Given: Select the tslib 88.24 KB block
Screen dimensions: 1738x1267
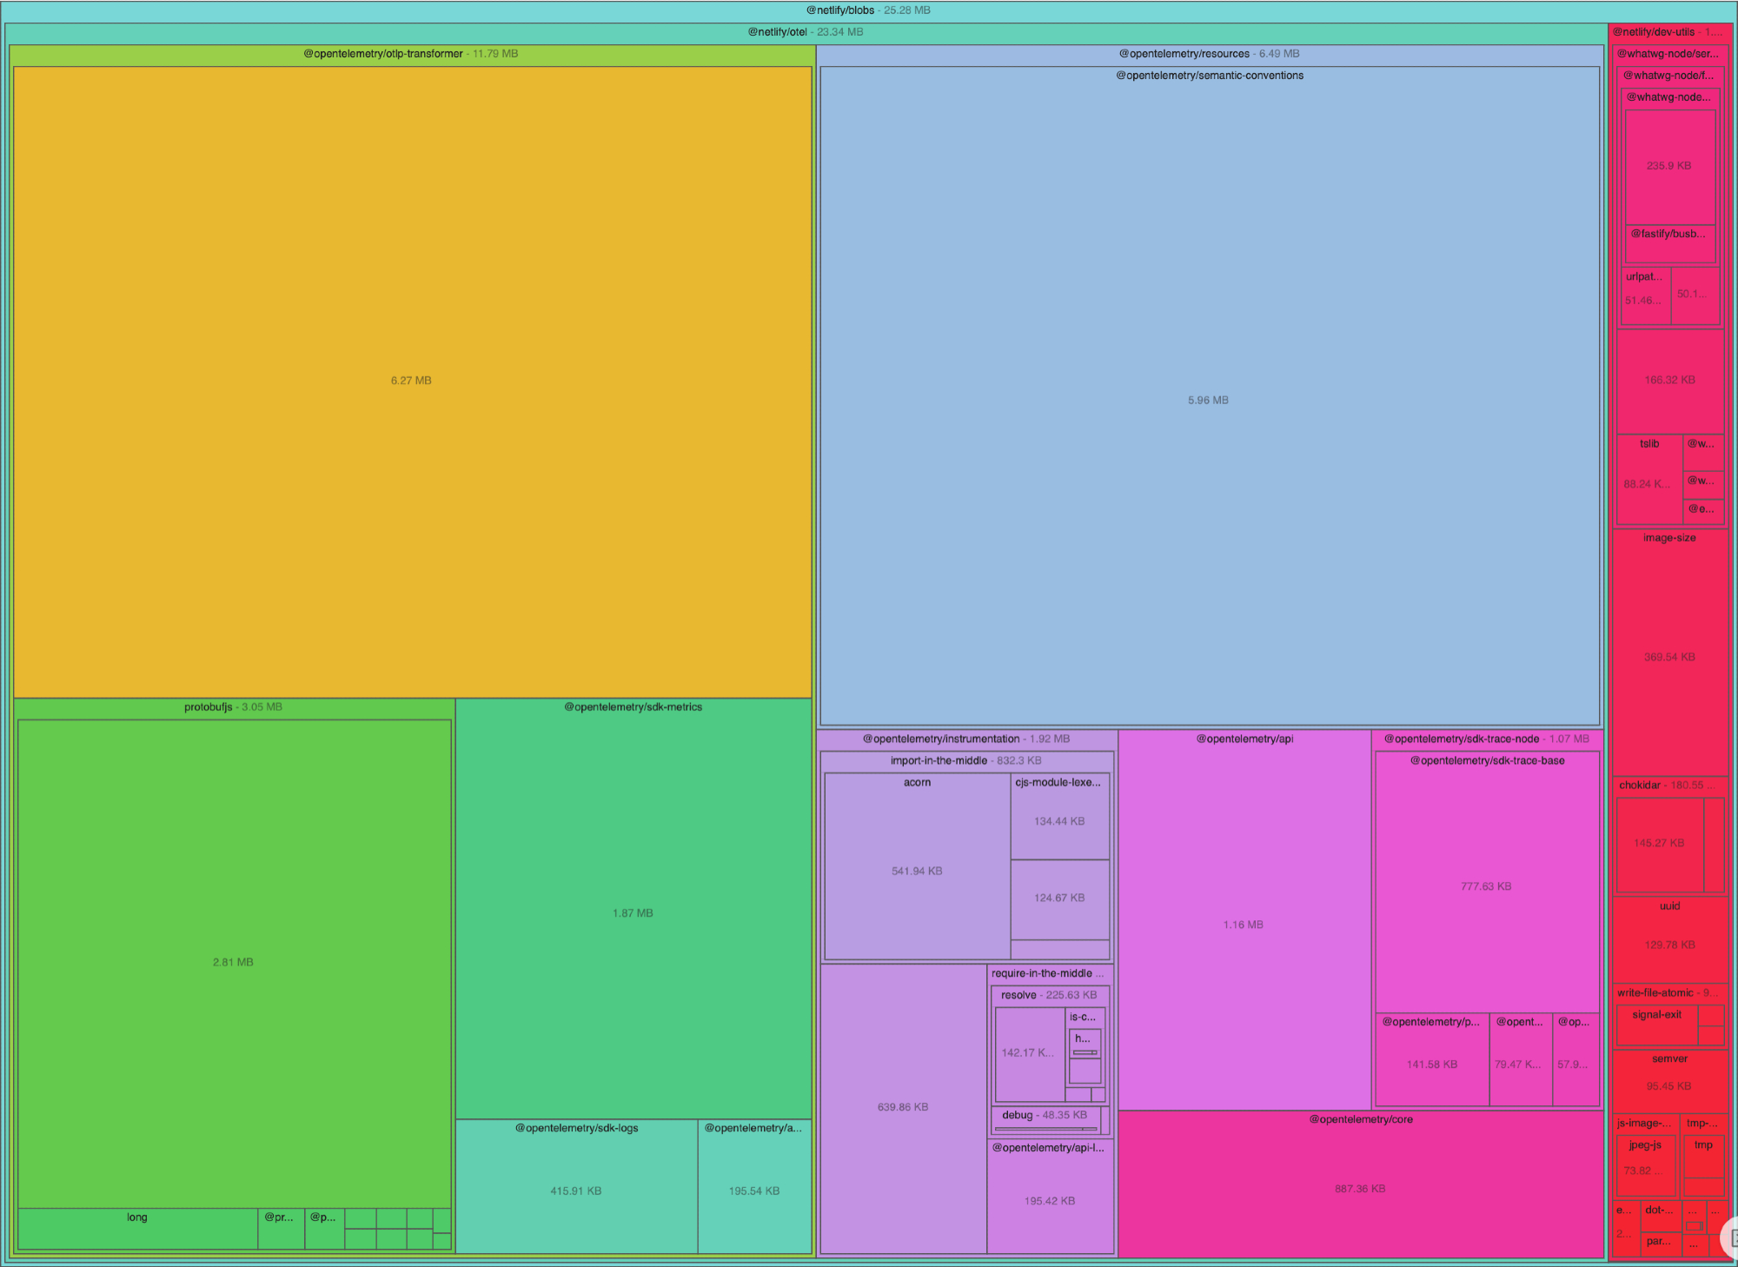Looking at the screenshot, I should tap(1648, 483).
